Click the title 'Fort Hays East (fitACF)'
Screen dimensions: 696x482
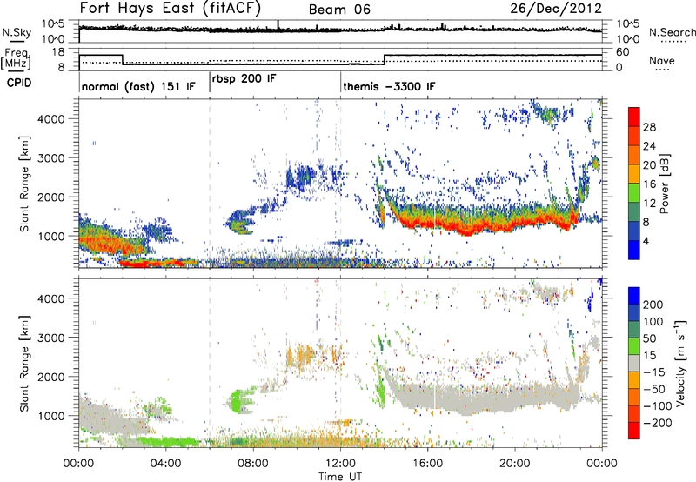click(170, 9)
